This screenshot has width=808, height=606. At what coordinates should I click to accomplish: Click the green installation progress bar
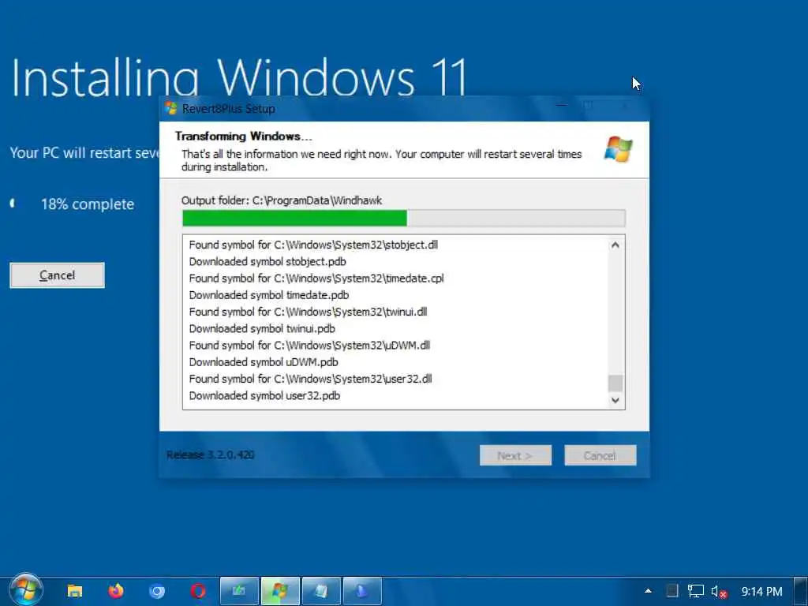(403, 219)
